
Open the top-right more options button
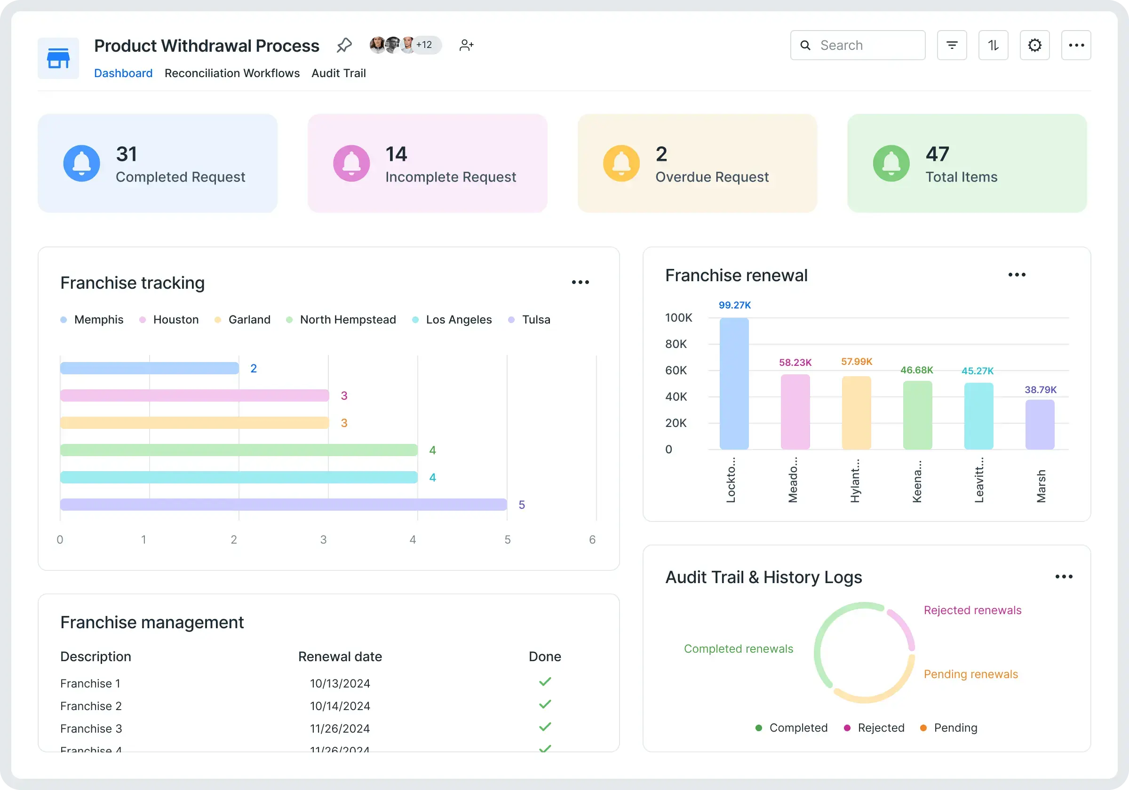point(1076,45)
